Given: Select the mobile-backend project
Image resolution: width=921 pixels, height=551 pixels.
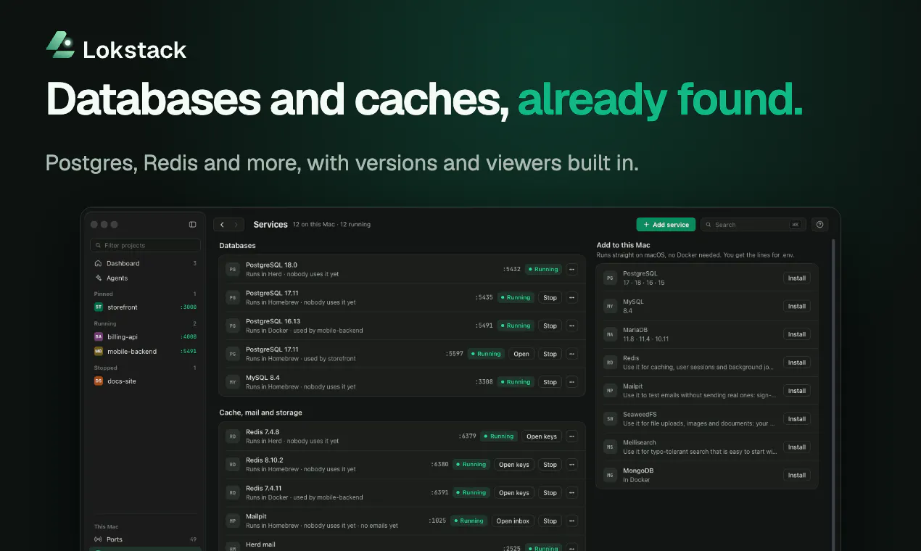Looking at the screenshot, I should pyautogui.click(x=145, y=351).
